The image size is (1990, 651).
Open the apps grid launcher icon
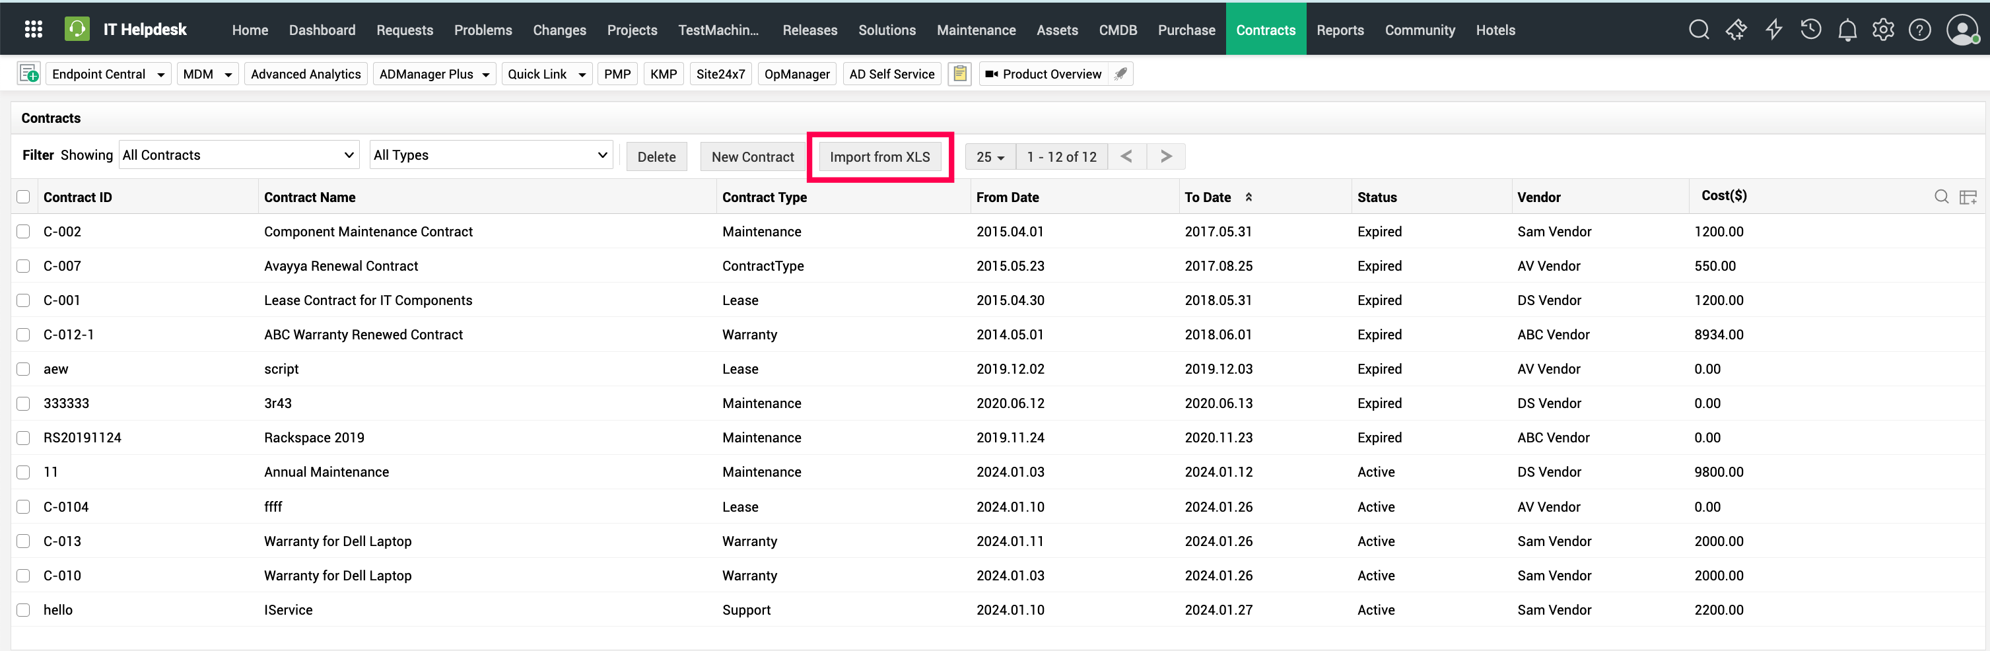[x=33, y=29]
